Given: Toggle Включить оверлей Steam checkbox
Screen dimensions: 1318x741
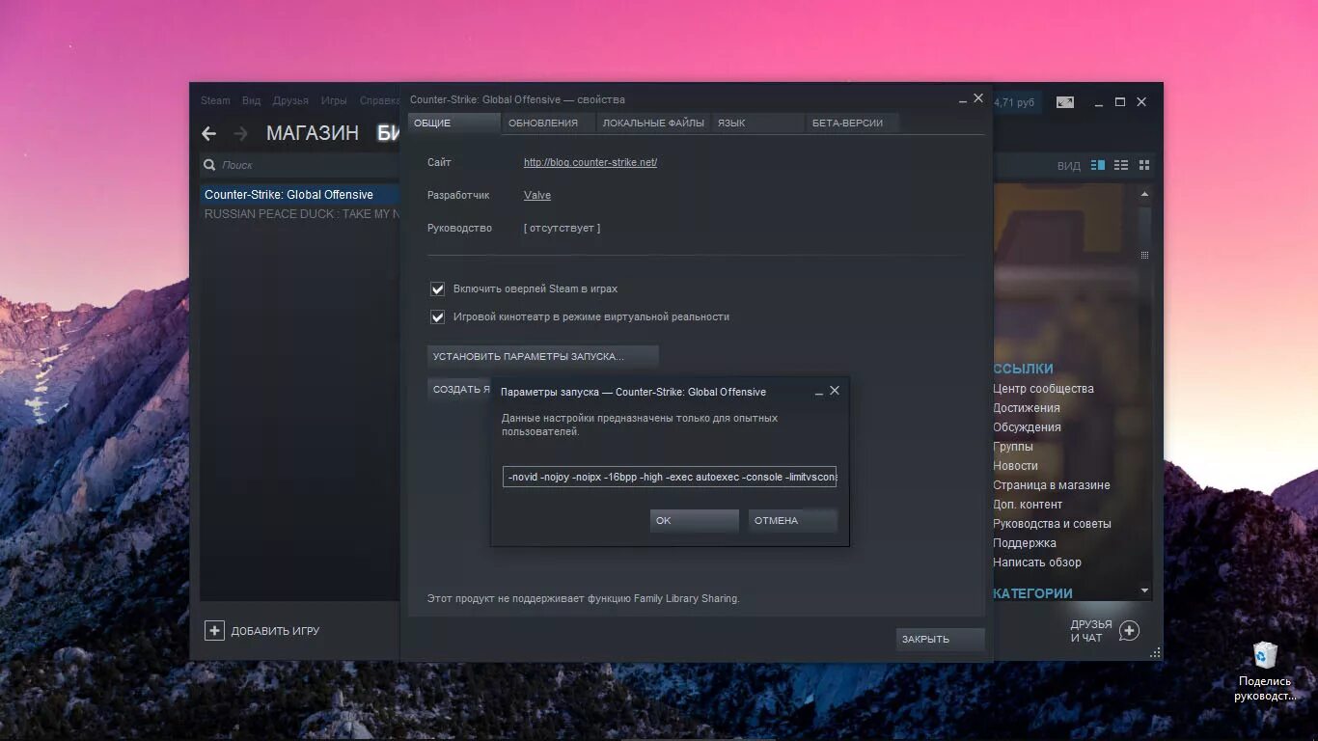Looking at the screenshot, I should (438, 289).
